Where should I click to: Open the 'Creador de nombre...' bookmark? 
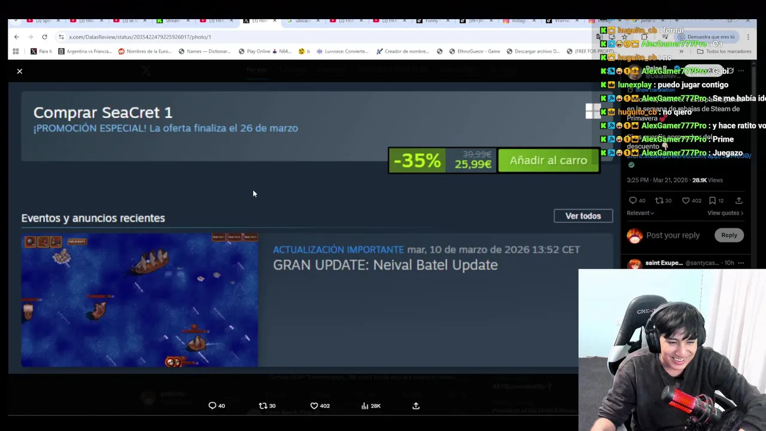(402, 51)
